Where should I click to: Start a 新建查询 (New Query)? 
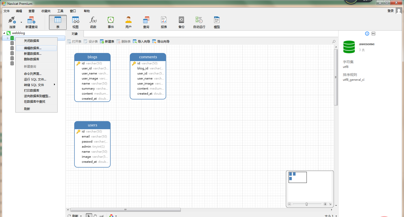[31, 22]
